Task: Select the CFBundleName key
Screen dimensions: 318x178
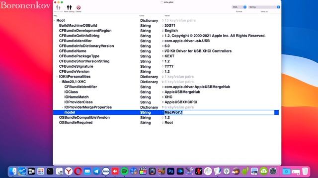Action: click(x=73, y=51)
